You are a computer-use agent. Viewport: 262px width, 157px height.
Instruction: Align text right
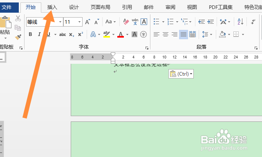click(x=175, y=34)
